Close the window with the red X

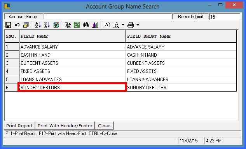(234, 5)
